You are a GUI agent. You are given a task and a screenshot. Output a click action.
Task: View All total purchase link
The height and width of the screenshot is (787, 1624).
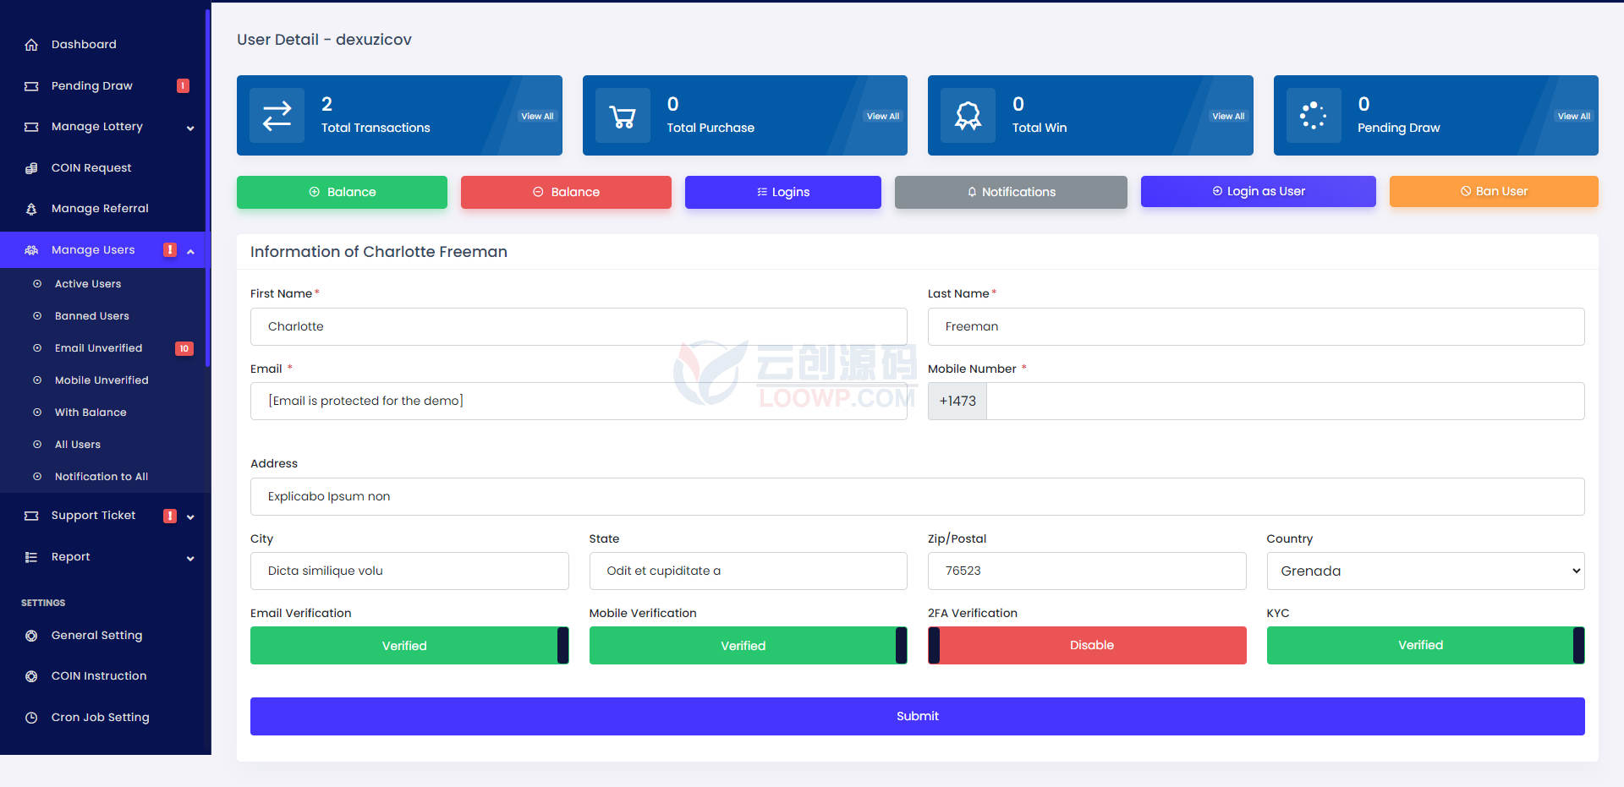(x=883, y=117)
